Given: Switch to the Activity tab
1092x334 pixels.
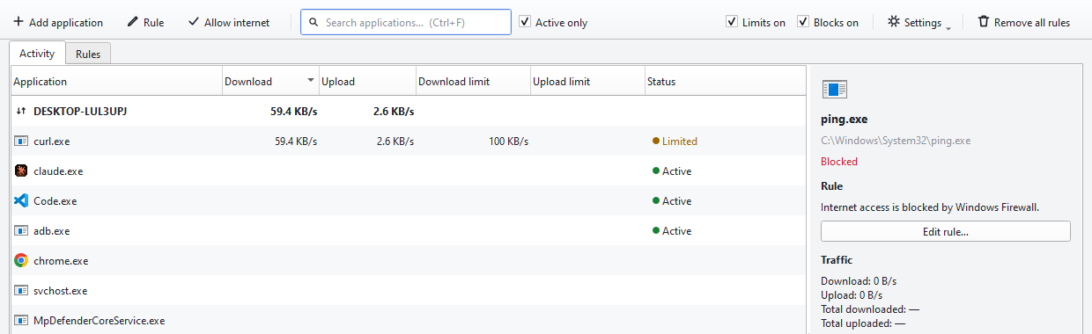Looking at the screenshot, I should 37,54.
